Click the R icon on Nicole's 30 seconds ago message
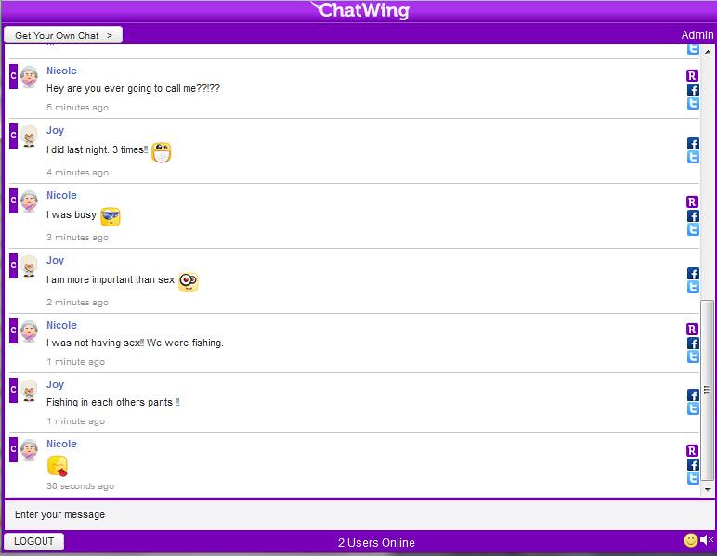This screenshot has height=556, width=717. (x=692, y=450)
